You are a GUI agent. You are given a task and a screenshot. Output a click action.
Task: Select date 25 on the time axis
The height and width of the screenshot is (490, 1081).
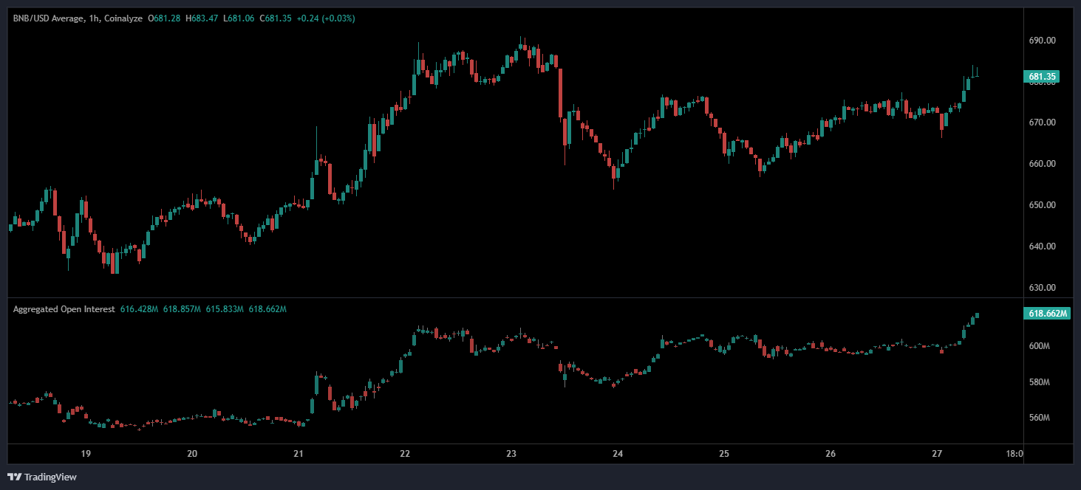[x=724, y=453]
